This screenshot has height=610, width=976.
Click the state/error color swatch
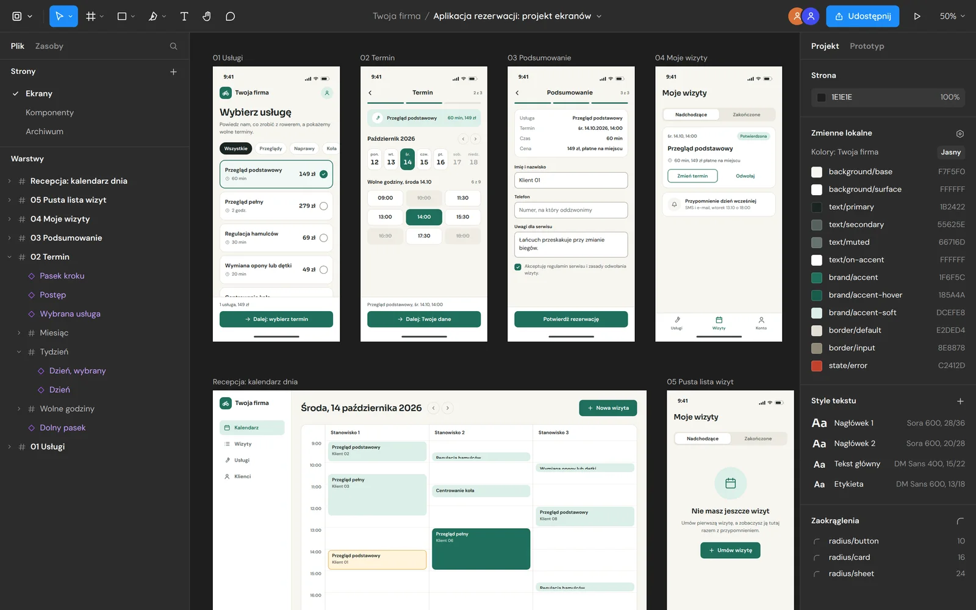pos(817,366)
